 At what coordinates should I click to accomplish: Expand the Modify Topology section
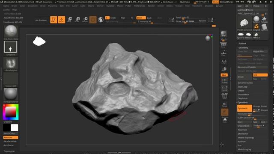(246, 138)
